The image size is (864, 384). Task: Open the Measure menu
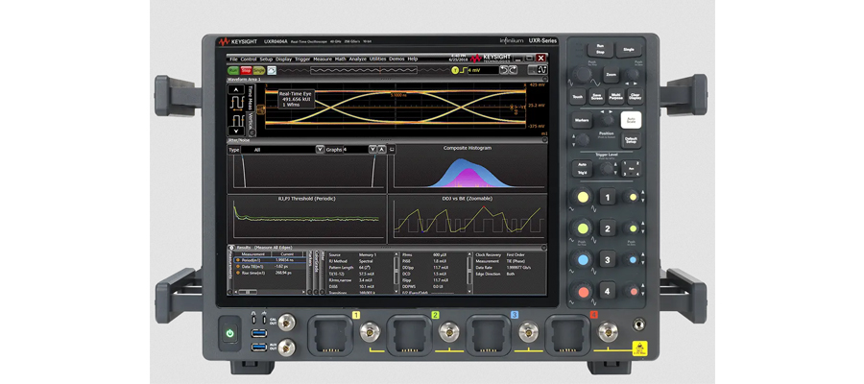click(x=322, y=59)
